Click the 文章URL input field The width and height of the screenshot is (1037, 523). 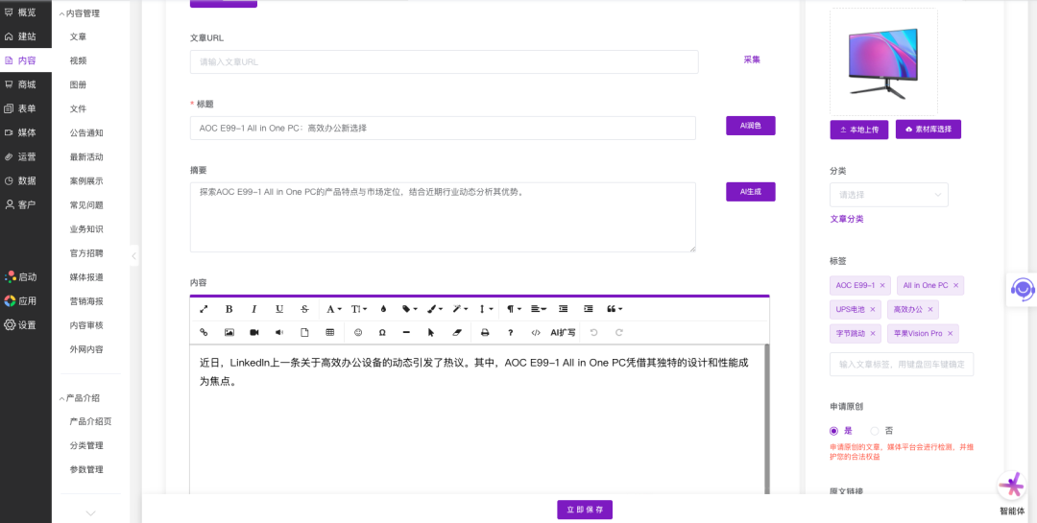(444, 61)
